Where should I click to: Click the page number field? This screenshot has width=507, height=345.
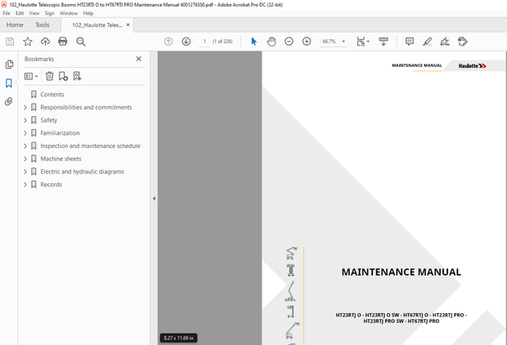pos(204,42)
